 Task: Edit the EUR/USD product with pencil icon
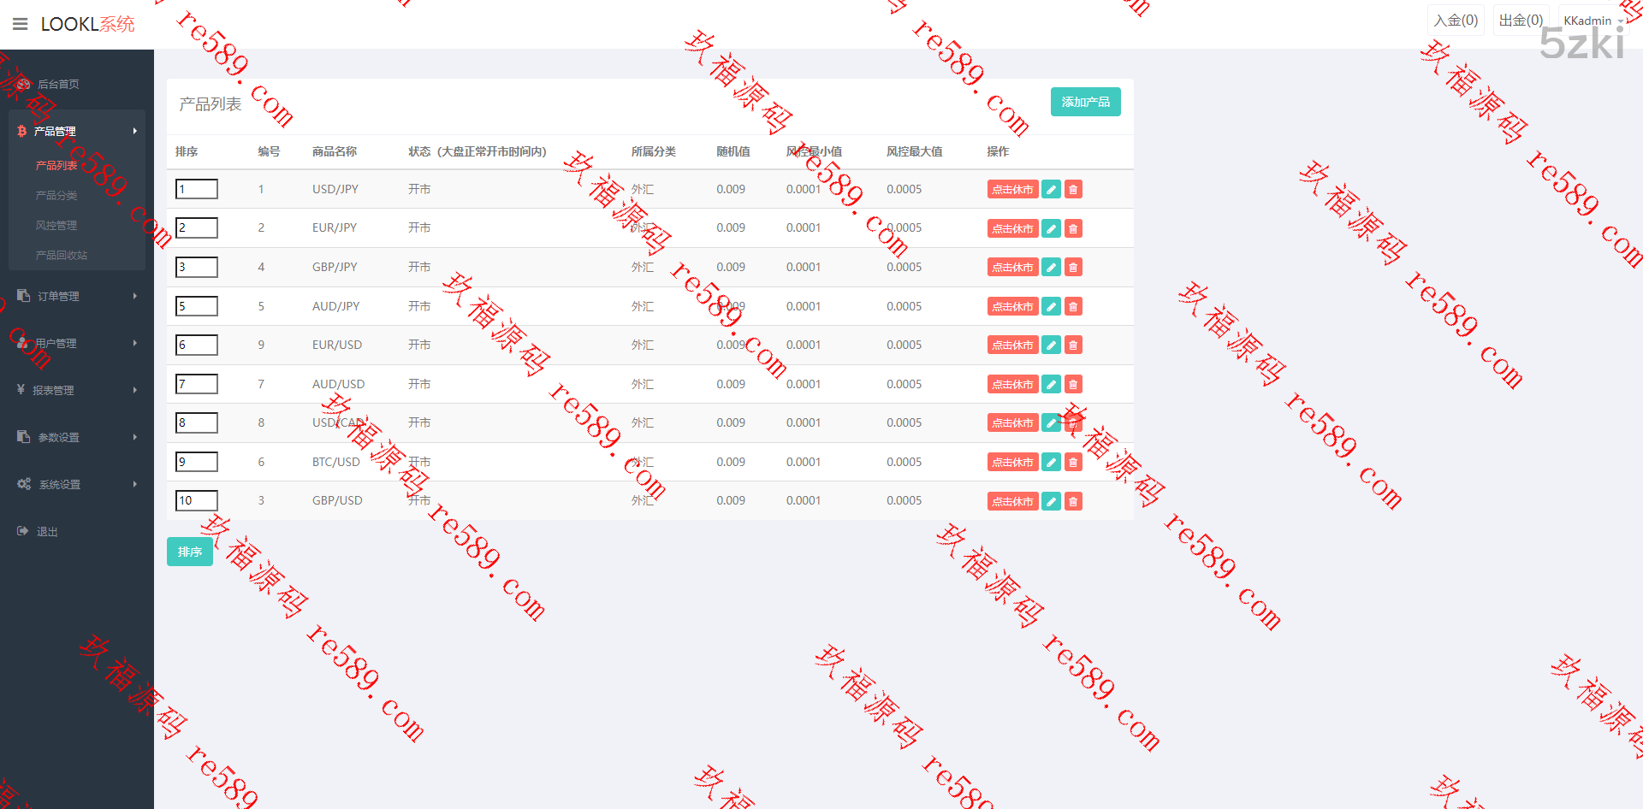1052,345
